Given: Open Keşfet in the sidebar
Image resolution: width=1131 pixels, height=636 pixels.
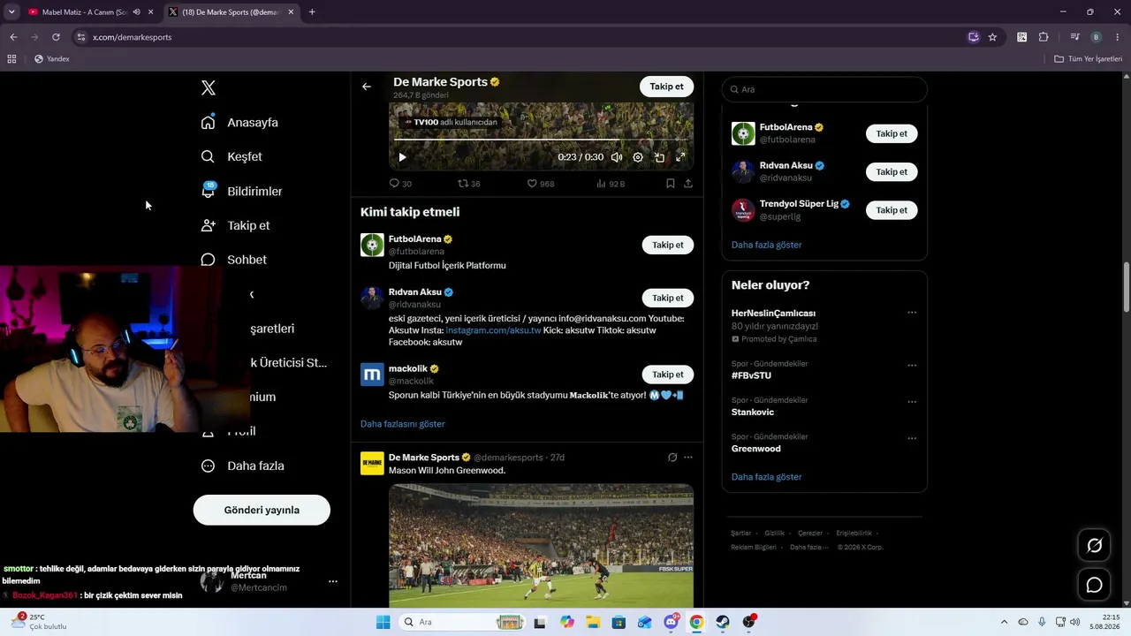Looking at the screenshot, I should tap(232, 156).
